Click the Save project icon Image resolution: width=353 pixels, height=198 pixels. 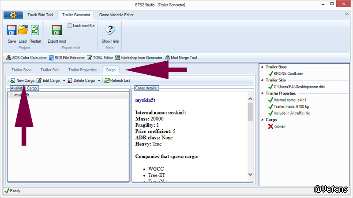[12, 30]
